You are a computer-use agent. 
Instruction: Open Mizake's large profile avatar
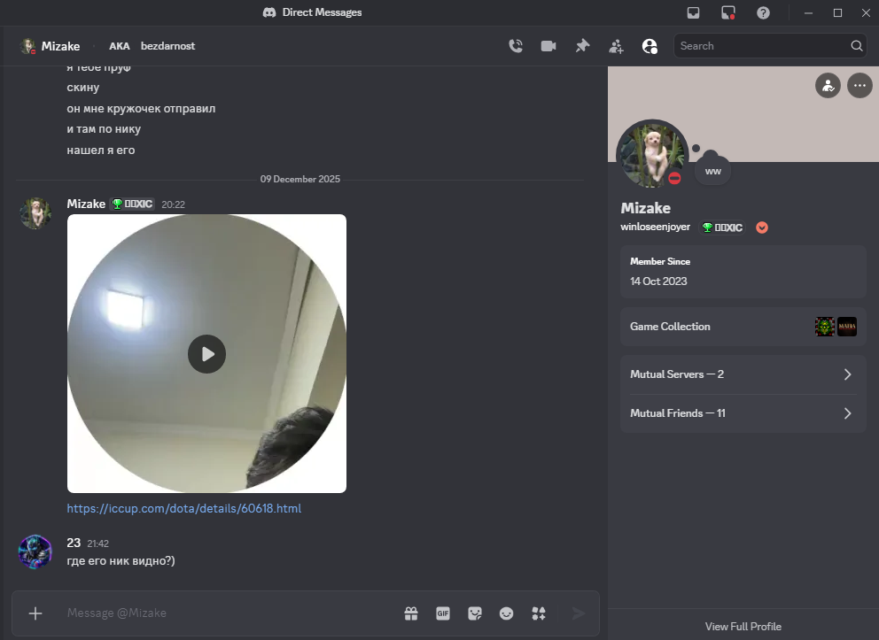pos(652,154)
